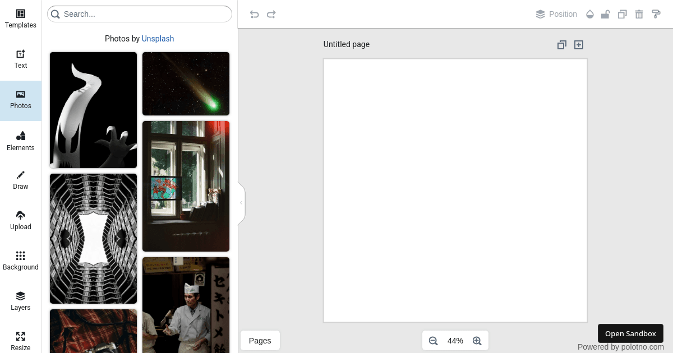Click the copy style paint roller icon
This screenshot has height=353, width=673.
tap(656, 14)
